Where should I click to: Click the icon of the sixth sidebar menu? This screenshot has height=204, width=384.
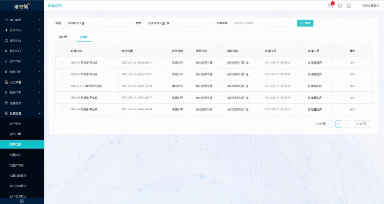pos(6,72)
